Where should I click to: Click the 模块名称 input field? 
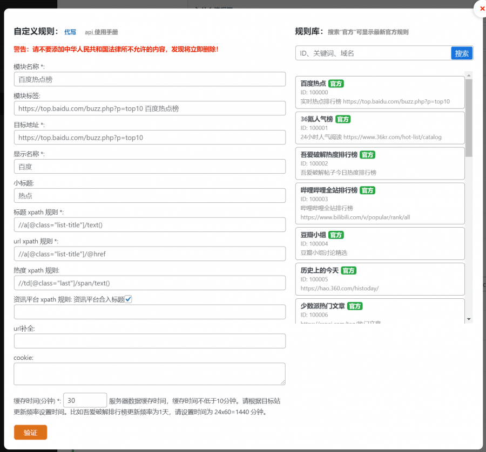(x=150, y=79)
